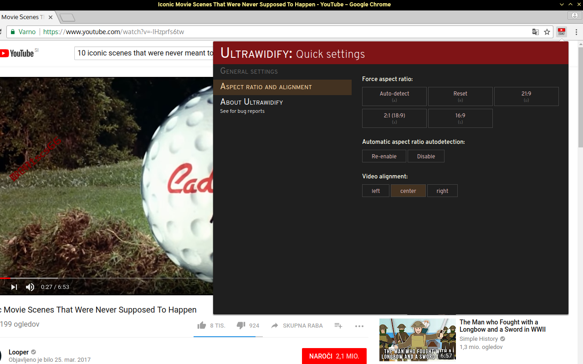
Task: Disable automatic aspect ratio autodetection
Action: [426, 156]
